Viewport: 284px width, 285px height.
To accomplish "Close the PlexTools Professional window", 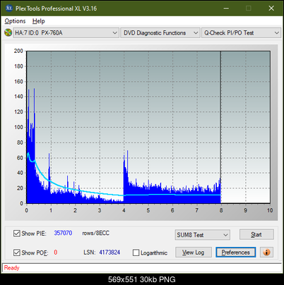I will [271, 8].
